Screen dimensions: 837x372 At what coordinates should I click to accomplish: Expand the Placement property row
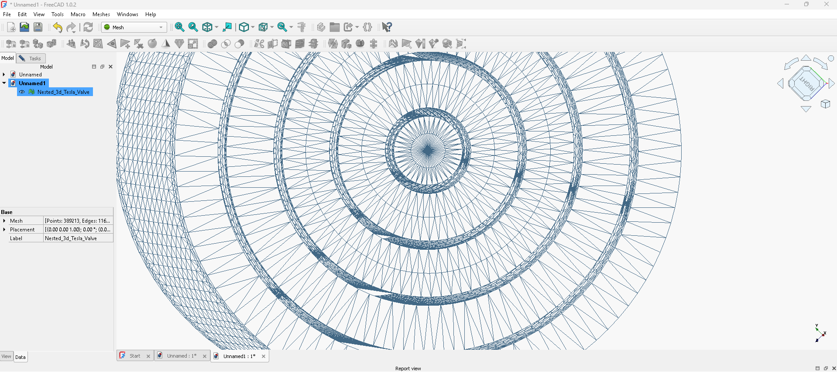[x=4, y=230]
